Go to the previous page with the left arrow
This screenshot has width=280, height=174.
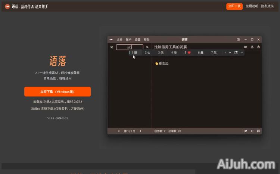119,131
